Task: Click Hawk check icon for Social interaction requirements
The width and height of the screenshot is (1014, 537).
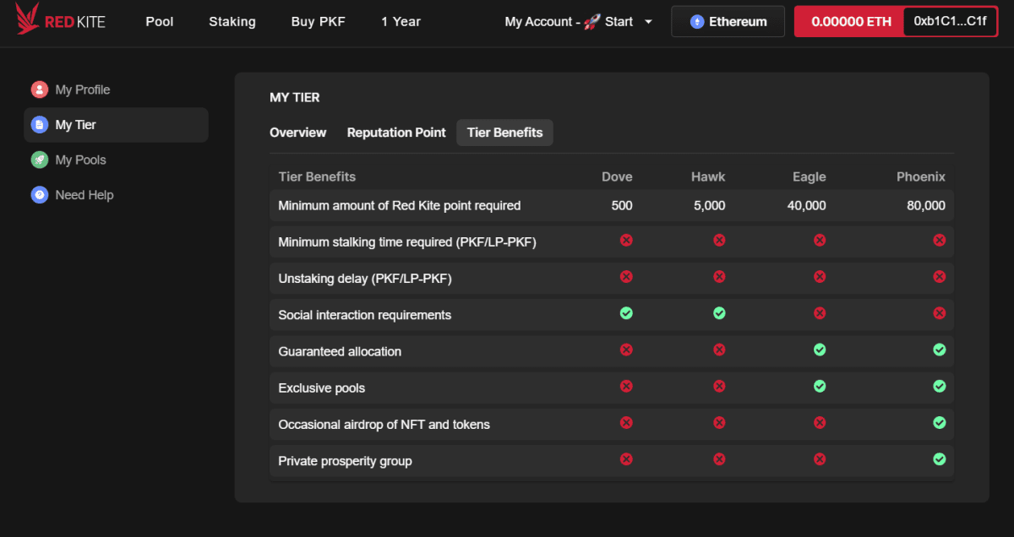Action: [719, 313]
